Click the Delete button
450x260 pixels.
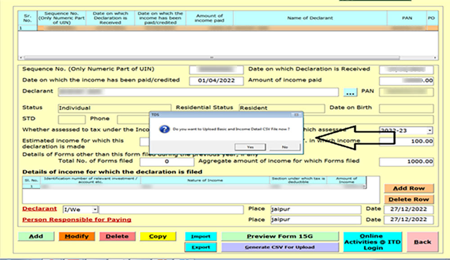pyautogui.click(x=118, y=237)
